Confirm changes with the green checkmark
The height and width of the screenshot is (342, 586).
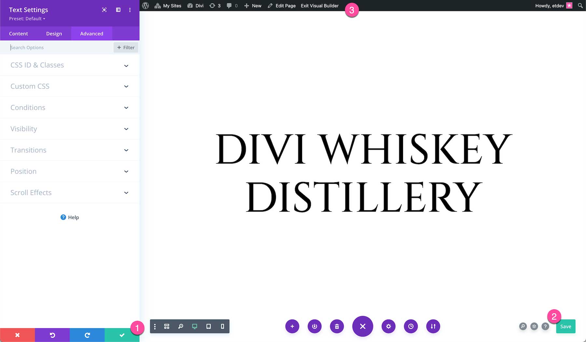click(122, 335)
